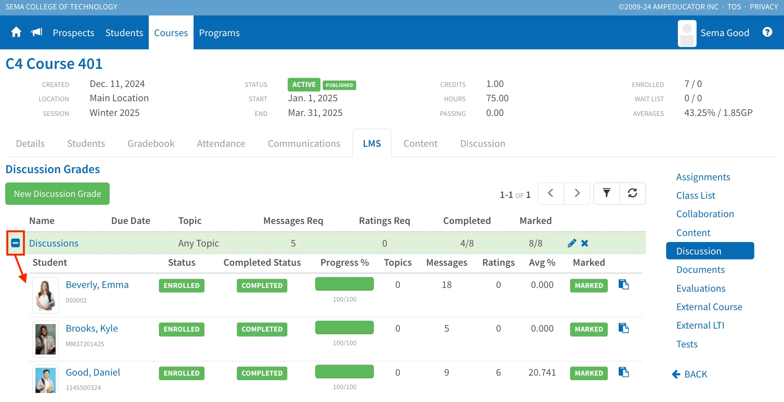The image size is (784, 402).
Task: Click Brooks, Kyle's photo thumbnail
Action: coord(46,339)
